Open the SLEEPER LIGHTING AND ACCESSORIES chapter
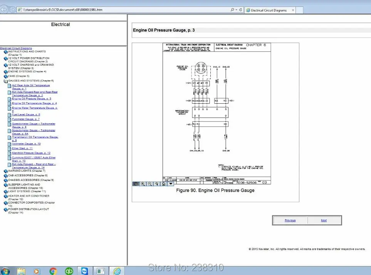The height and width of the screenshot is (275, 371). pyautogui.click(x=25, y=186)
